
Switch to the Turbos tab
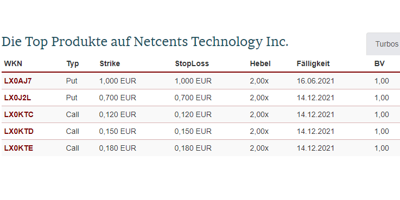[x=386, y=44]
